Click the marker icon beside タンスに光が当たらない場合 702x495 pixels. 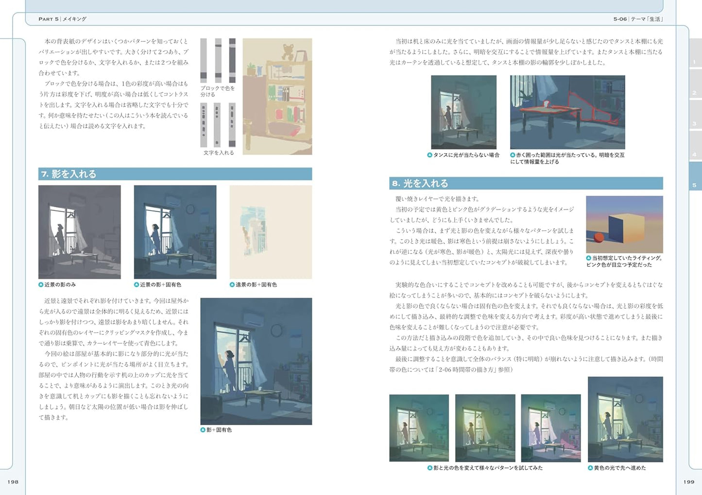(429, 155)
